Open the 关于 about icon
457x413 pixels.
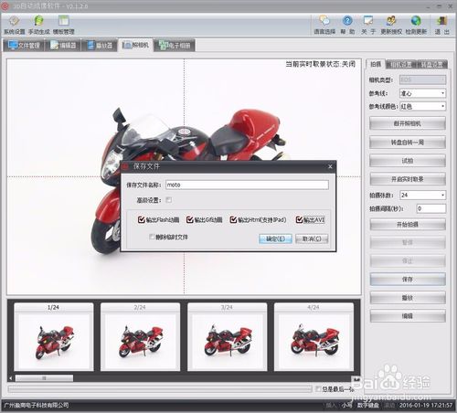tap(368, 25)
